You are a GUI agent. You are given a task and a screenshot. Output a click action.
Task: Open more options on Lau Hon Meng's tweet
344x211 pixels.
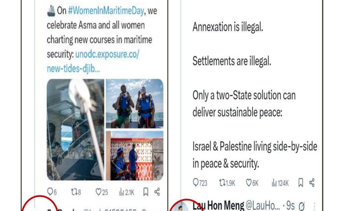(314, 206)
